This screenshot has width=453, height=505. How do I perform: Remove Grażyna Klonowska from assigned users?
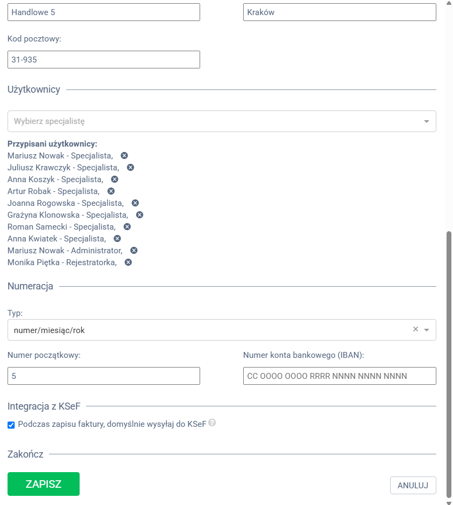click(139, 215)
